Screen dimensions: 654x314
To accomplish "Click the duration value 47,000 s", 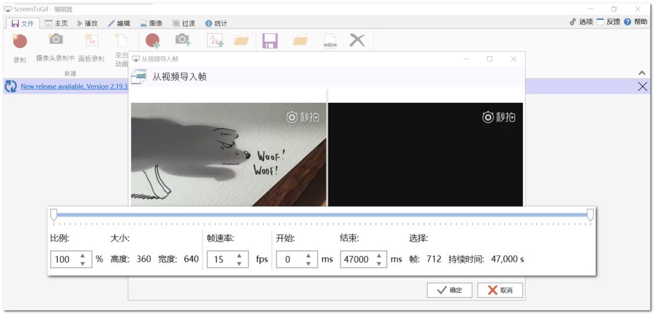I will click(x=507, y=260).
